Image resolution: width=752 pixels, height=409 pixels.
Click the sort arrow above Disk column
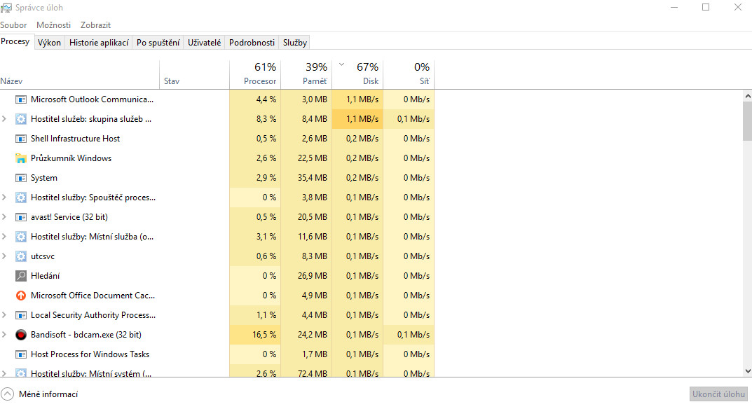click(x=341, y=64)
